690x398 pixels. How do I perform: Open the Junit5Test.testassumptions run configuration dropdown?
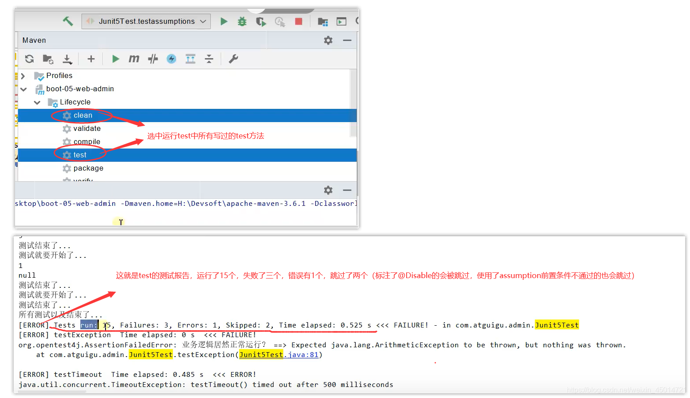pos(146,21)
